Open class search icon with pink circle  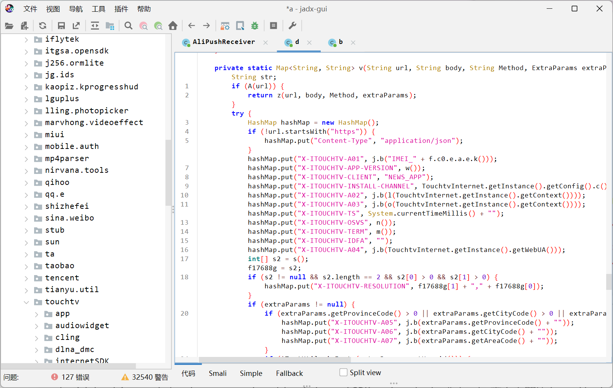click(x=143, y=26)
